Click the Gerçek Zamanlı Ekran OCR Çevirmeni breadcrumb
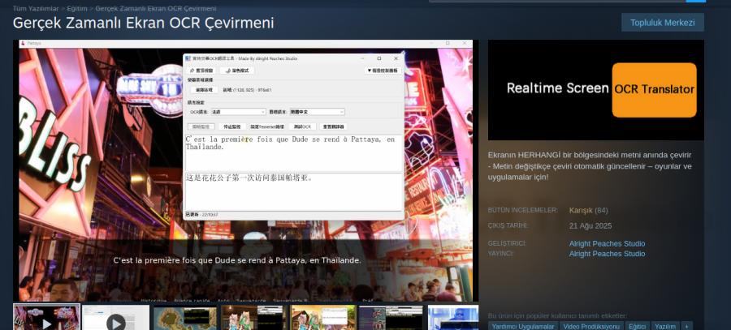 (156, 8)
